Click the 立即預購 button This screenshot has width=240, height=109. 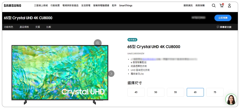click(223, 18)
